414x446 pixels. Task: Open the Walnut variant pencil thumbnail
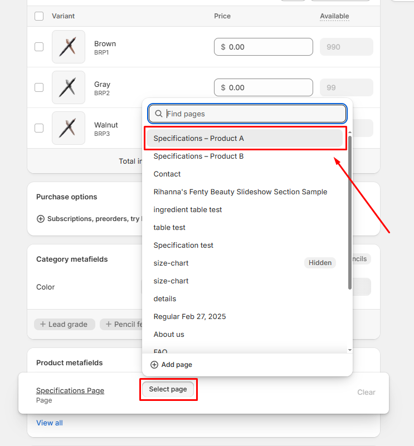(69, 128)
